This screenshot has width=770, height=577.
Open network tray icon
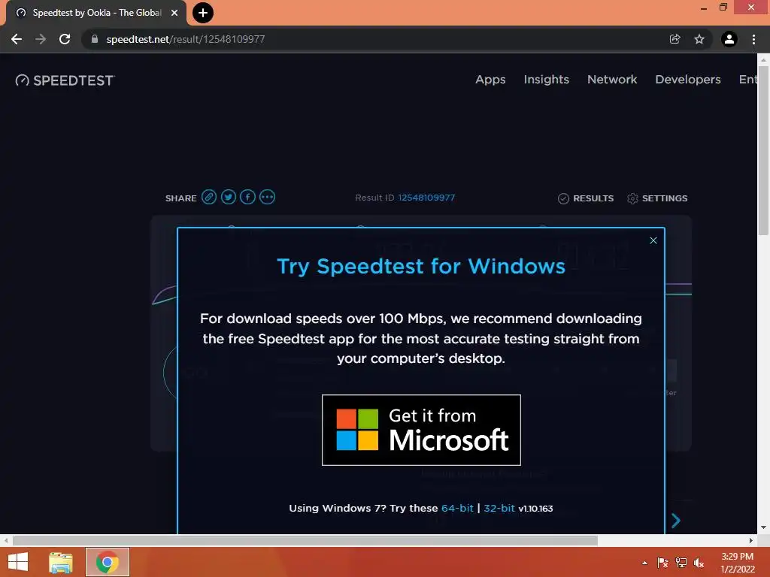[x=681, y=563]
